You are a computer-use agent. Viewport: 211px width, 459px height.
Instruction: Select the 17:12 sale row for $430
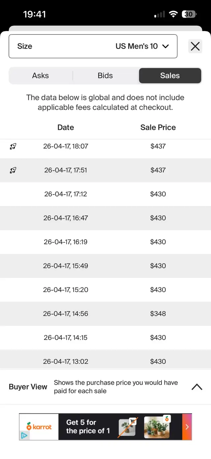(x=105, y=194)
